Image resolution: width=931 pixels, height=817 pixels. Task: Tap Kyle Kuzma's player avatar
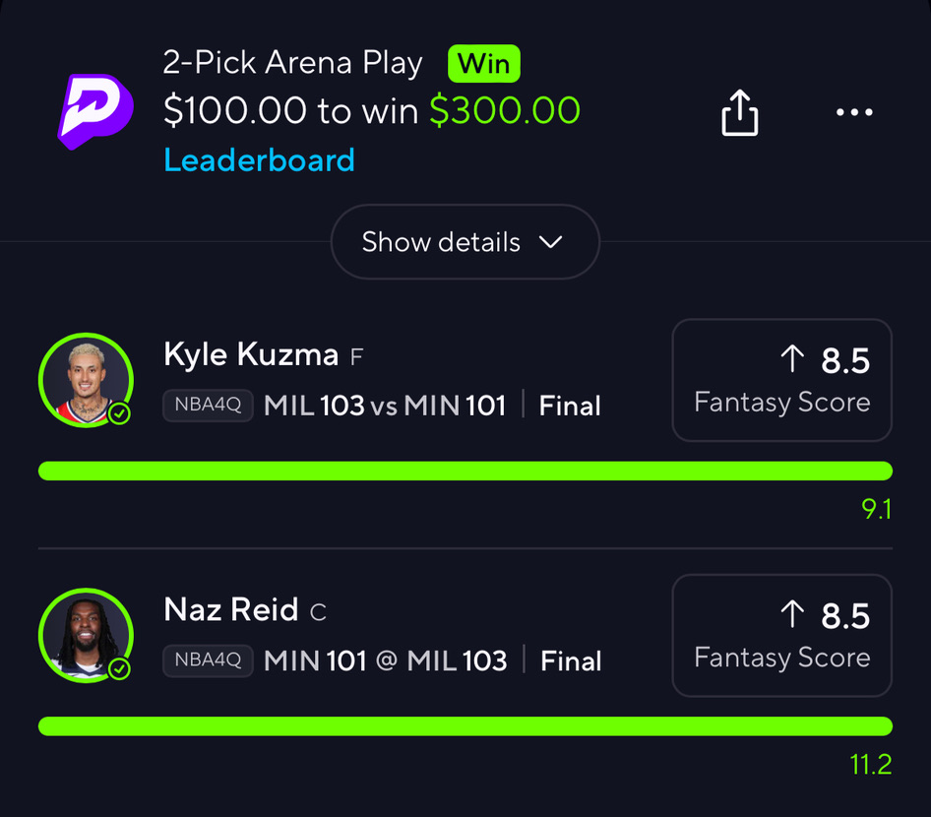[x=86, y=380]
